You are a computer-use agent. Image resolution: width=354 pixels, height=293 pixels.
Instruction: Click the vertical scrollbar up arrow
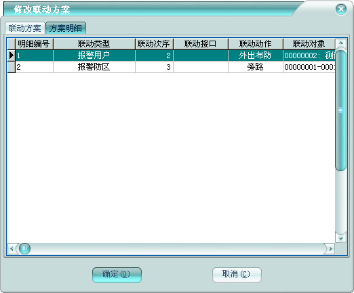coord(340,43)
